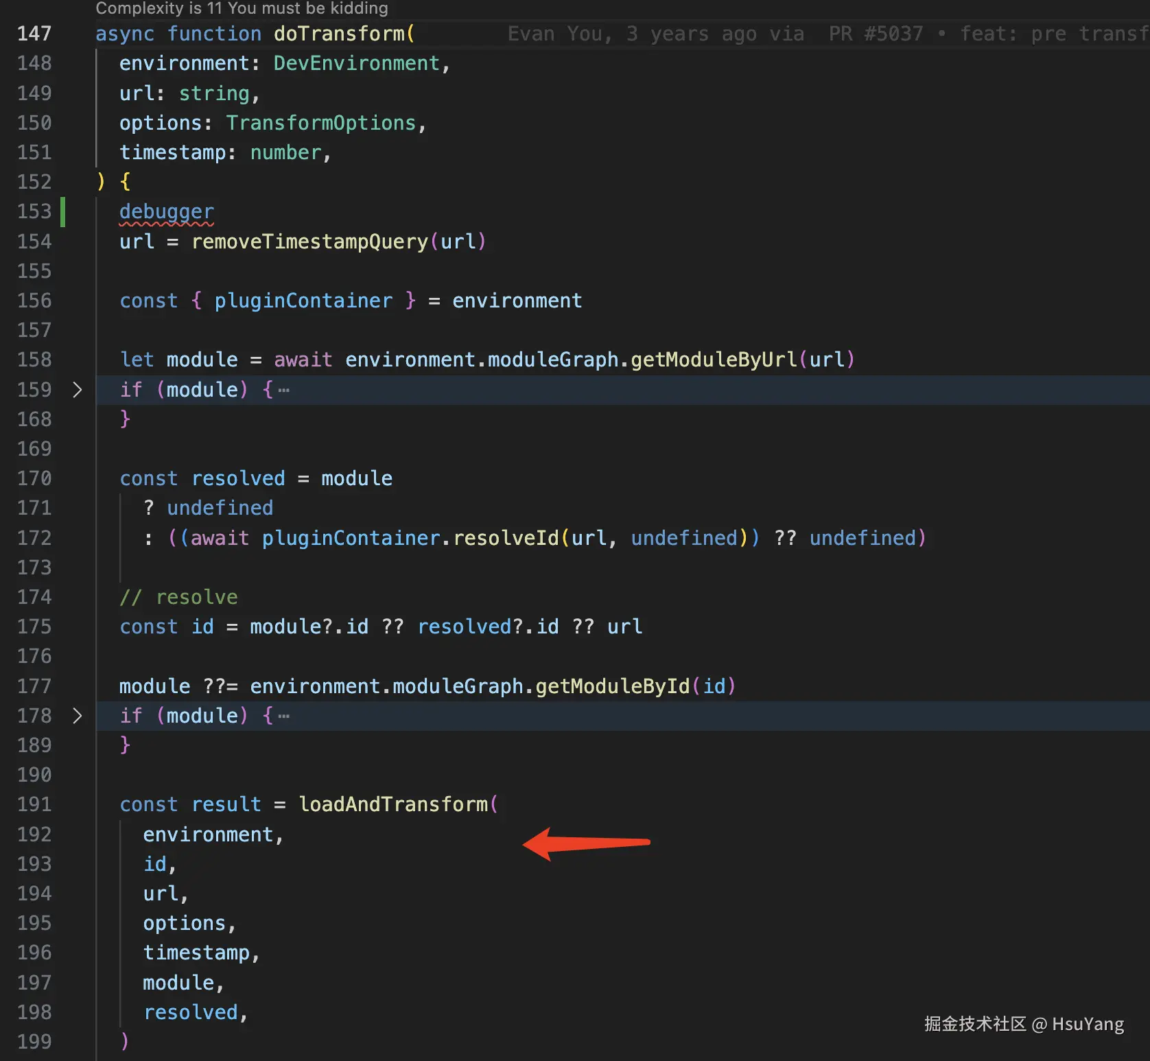Select line number 170 in the gutter

click(x=34, y=478)
